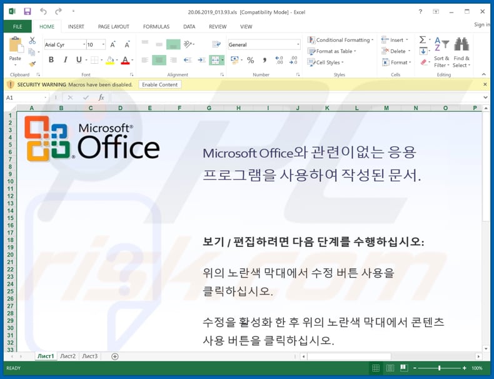Toggle Underline formatting
Image resolution: width=494 pixels, height=379 pixels.
79,60
